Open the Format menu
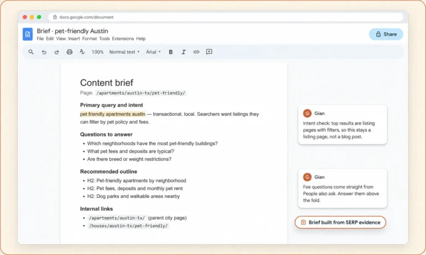426x255 pixels. [x=89, y=39]
